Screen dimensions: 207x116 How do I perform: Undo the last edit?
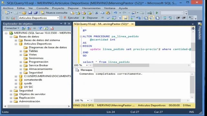click(x=115, y=13)
